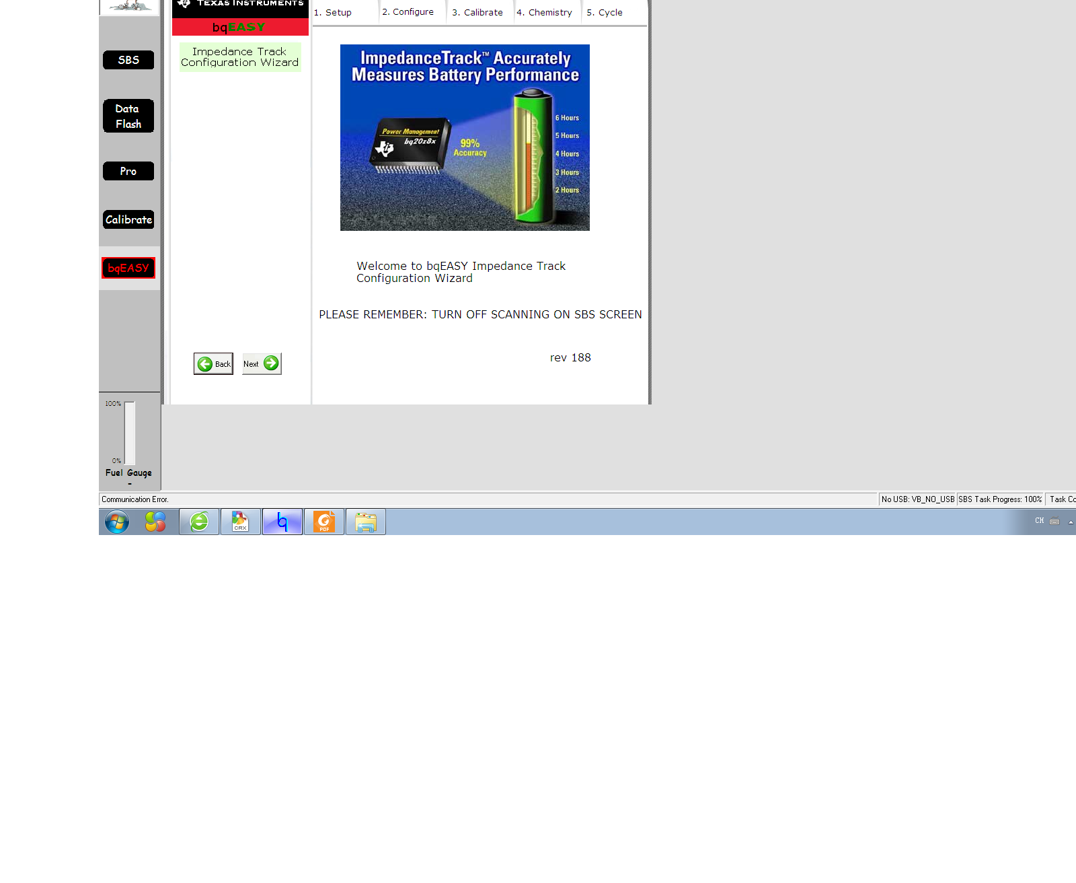This screenshot has height=883, width=1076.
Task: Switch to the 3. Calibrate tab
Action: point(480,12)
